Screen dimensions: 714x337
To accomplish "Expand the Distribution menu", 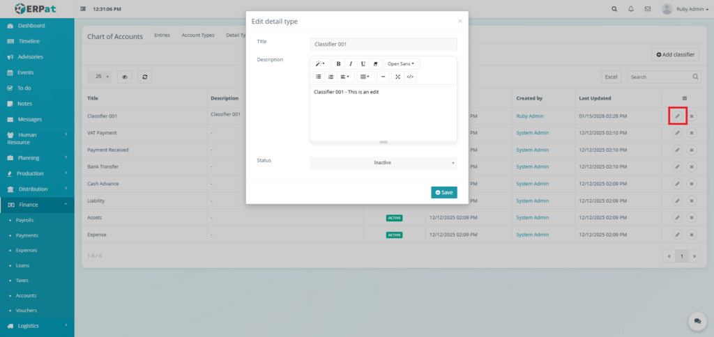I will [38, 189].
